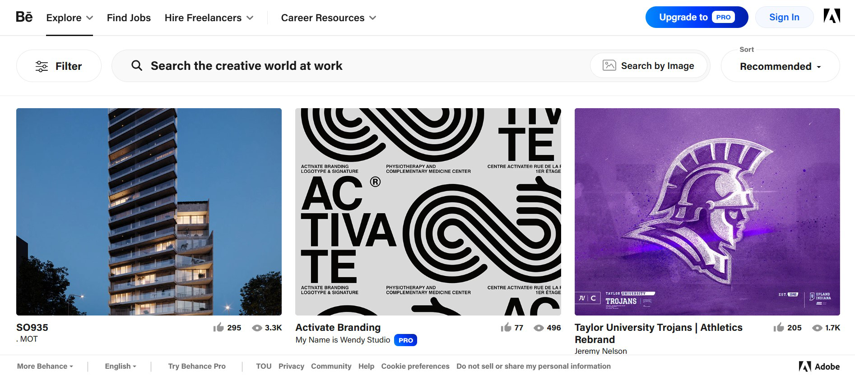Image resolution: width=855 pixels, height=375 pixels.
Task: Click the 3.3K views count
Action: (x=273, y=328)
